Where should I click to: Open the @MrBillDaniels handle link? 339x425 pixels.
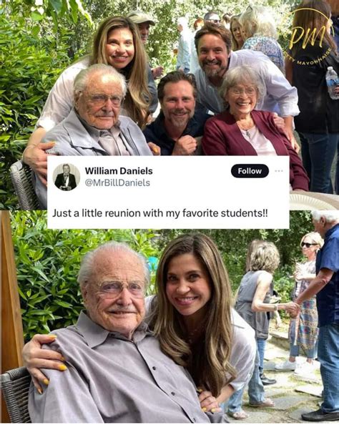pyautogui.click(x=117, y=182)
